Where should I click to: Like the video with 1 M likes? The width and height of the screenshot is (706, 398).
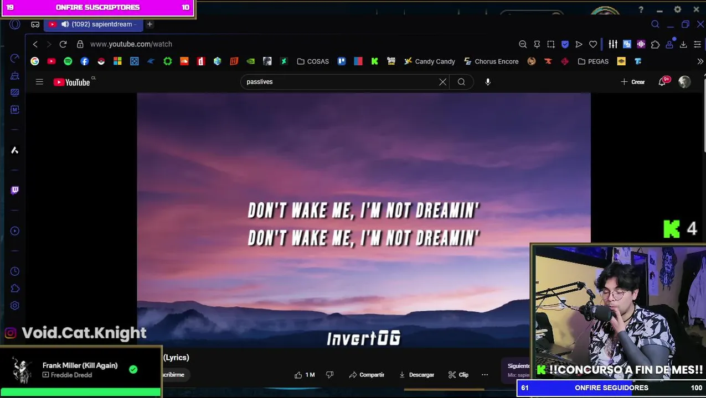[x=305, y=375]
